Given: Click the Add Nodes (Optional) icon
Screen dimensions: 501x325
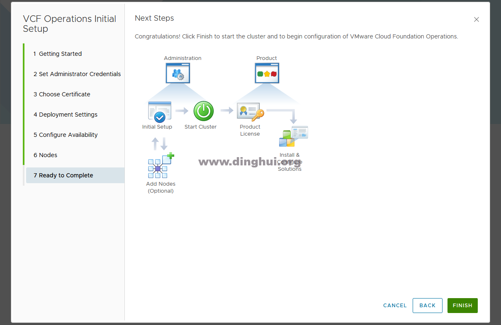Looking at the screenshot, I should coord(161,165).
